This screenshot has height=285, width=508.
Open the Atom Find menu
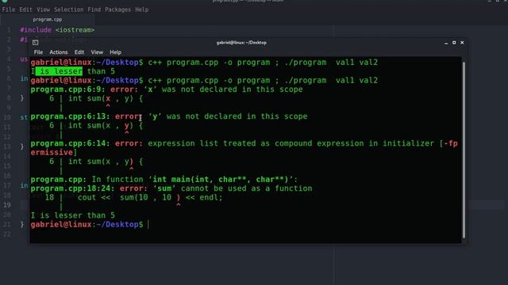click(x=94, y=9)
